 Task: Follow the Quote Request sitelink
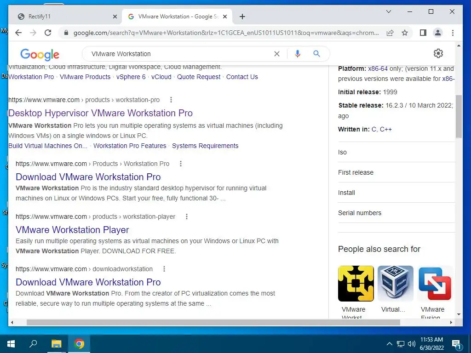tap(199, 77)
